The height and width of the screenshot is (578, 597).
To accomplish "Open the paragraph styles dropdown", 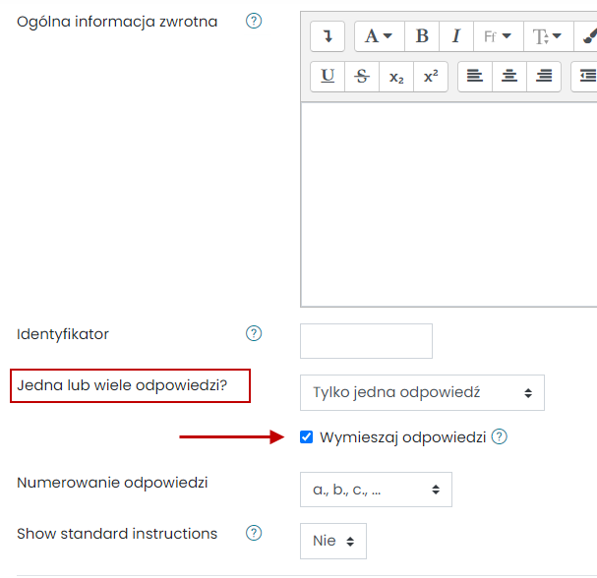I will (379, 36).
